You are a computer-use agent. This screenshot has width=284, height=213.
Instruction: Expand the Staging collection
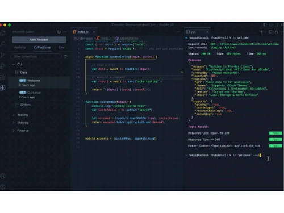point(14,123)
